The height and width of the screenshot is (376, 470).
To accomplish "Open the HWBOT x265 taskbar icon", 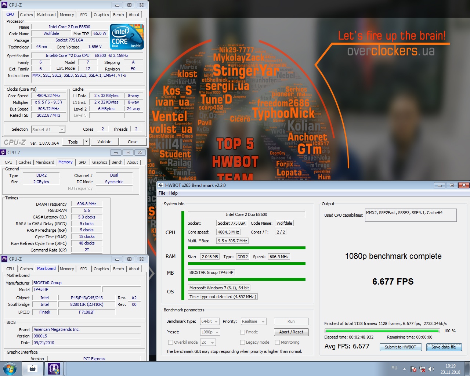I will click(x=33, y=369).
